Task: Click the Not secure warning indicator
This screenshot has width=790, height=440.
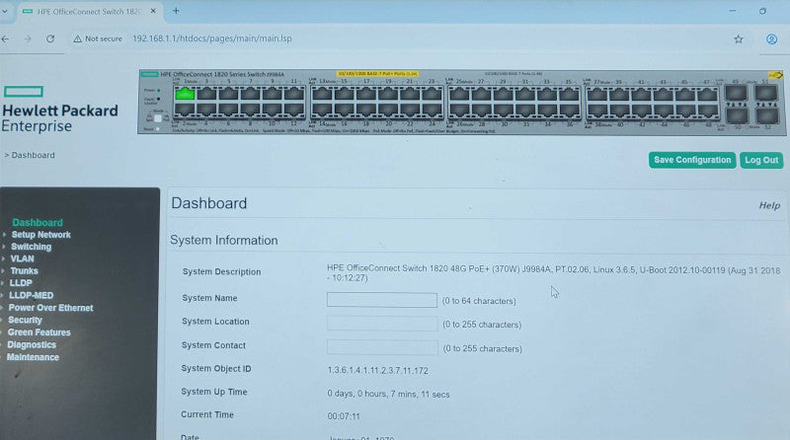Action: click(98, 38)
